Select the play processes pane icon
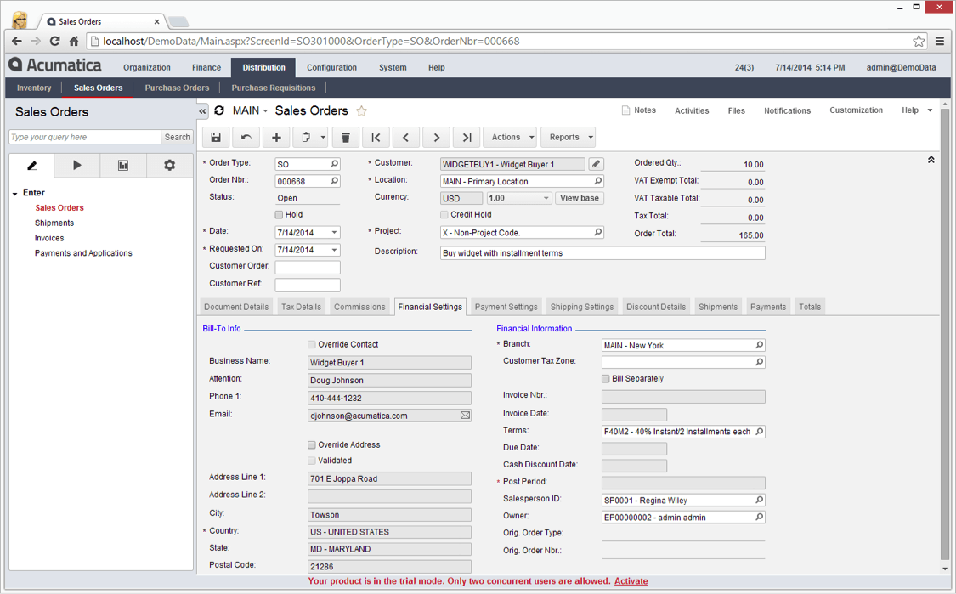 click(x=76, y=165)
